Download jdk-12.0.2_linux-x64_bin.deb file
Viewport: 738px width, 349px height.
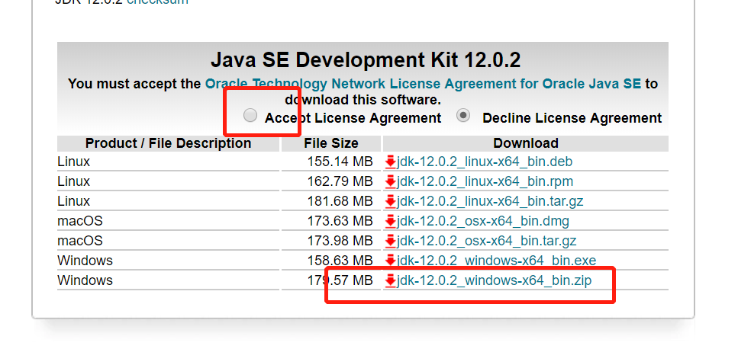coord(485,162)
